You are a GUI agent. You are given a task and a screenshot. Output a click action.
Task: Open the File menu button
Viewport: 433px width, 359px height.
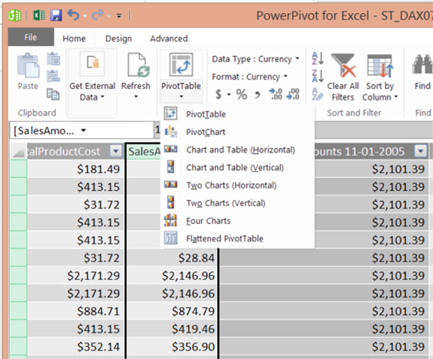pyautogui.click(x=31, y=38)
